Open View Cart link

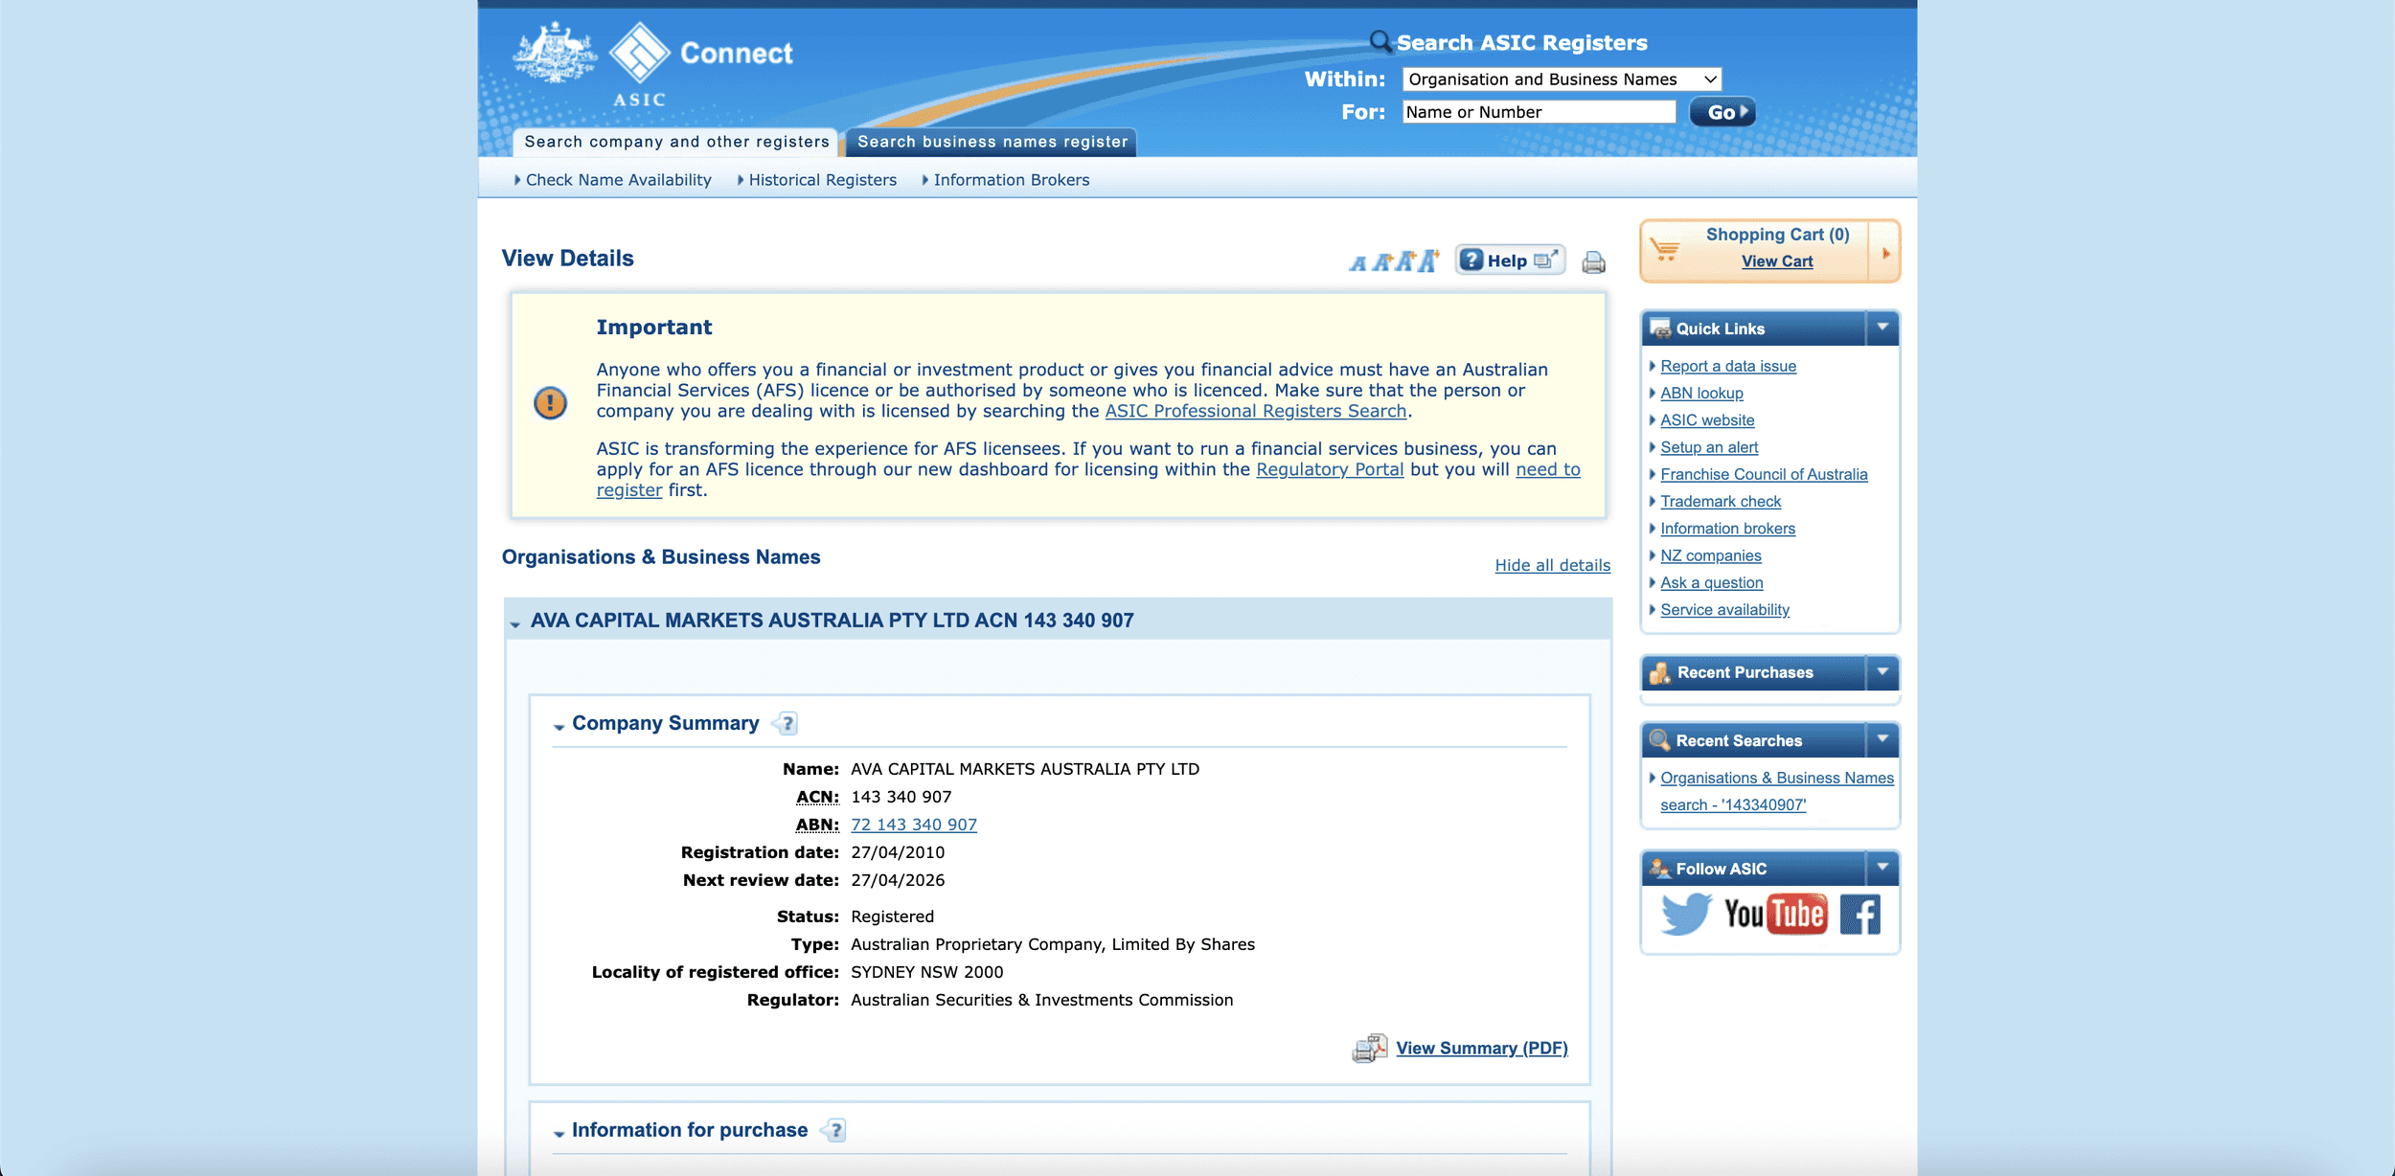click(1777, 261)
